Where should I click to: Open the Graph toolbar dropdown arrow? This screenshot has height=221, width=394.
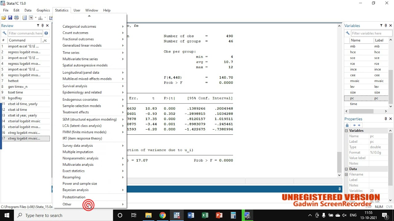tap(45, 18)
